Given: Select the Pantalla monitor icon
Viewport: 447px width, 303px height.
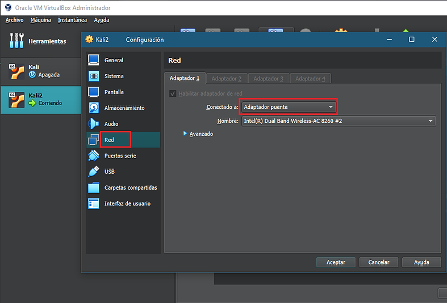Looking at the screenshot, I should 94,92.
